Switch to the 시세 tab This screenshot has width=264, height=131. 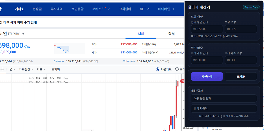141,33
